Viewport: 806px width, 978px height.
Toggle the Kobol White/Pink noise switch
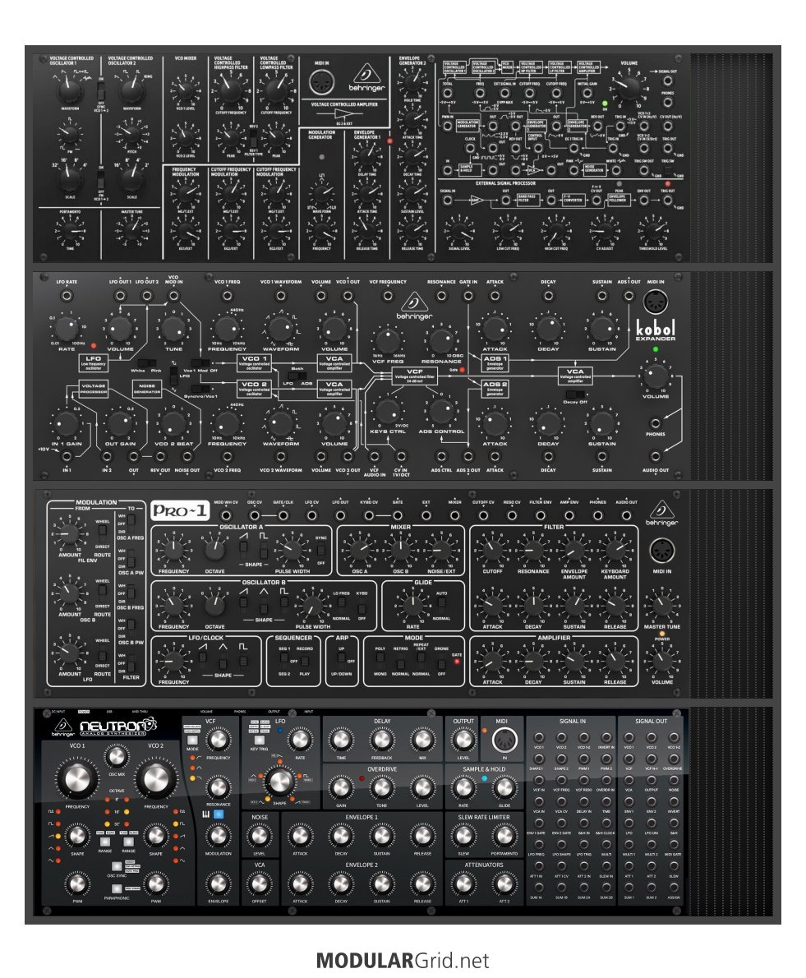coord(146,363)
